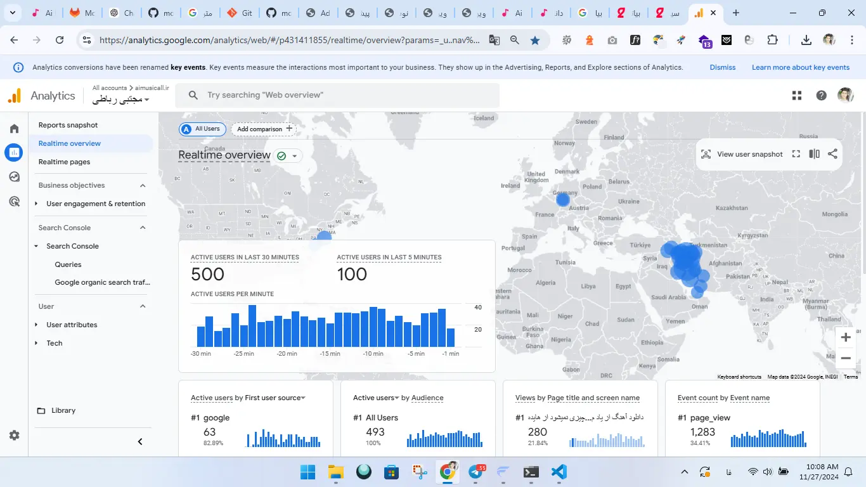Image resolution: width=866 pixels, height=487 pixels.
Task: View site information icon in address bar
Action: (87, 40)
